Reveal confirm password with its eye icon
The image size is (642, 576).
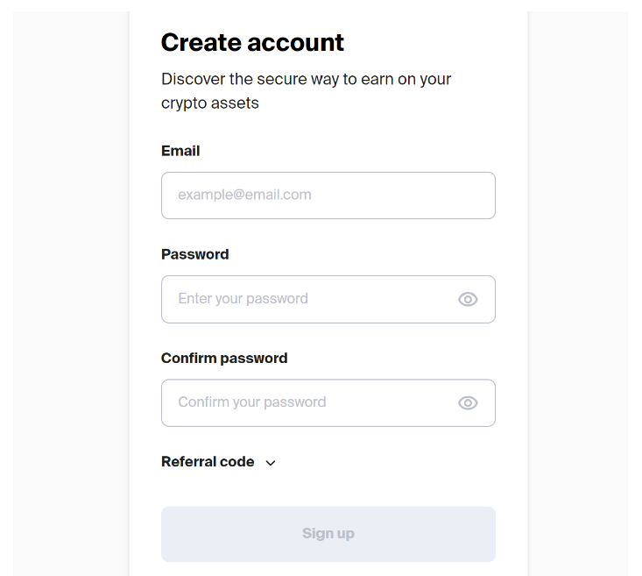tap(468, 403)
